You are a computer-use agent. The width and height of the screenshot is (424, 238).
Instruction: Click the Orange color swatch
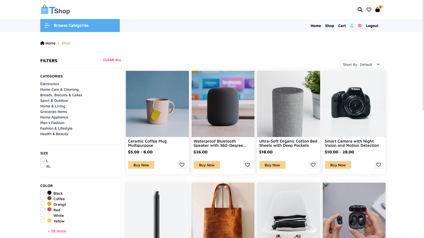point(49,204)
